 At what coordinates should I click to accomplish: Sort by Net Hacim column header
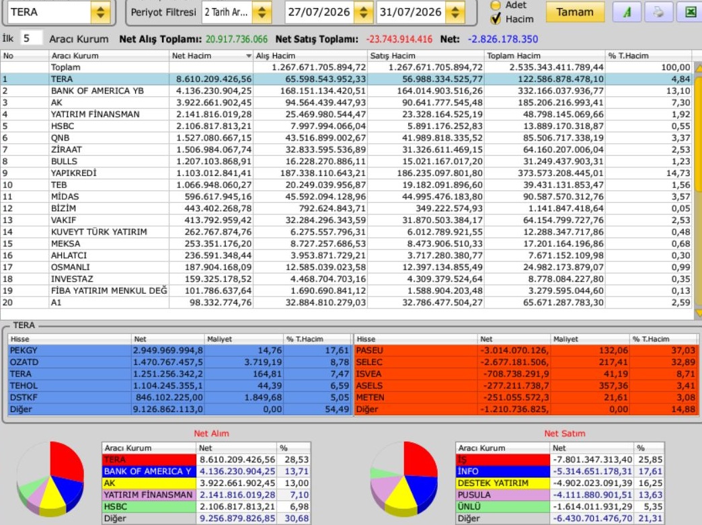(211, 56)
